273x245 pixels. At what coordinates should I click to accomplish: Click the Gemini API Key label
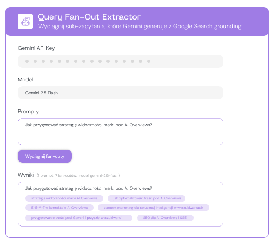click(36, 48)
